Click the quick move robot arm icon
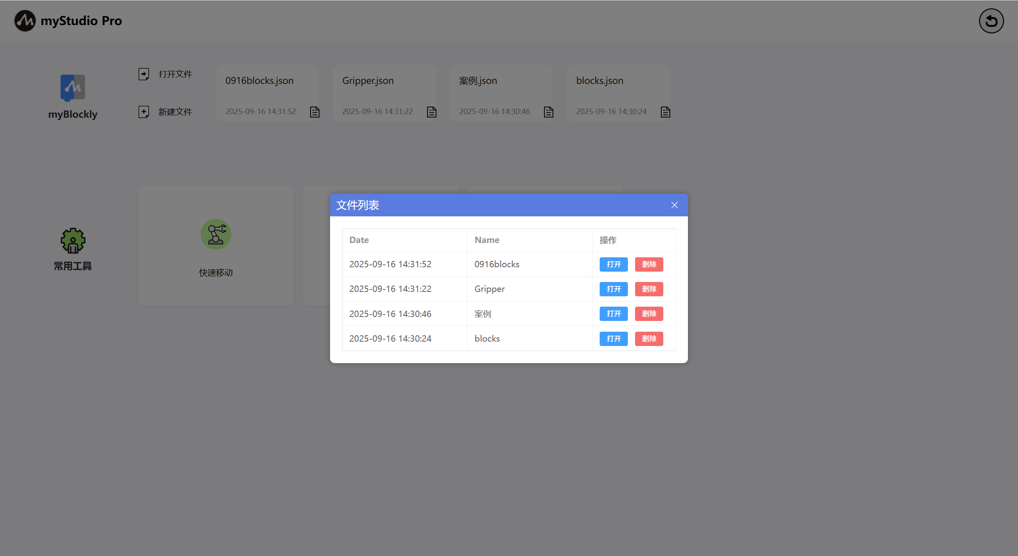 pos(216,234)
